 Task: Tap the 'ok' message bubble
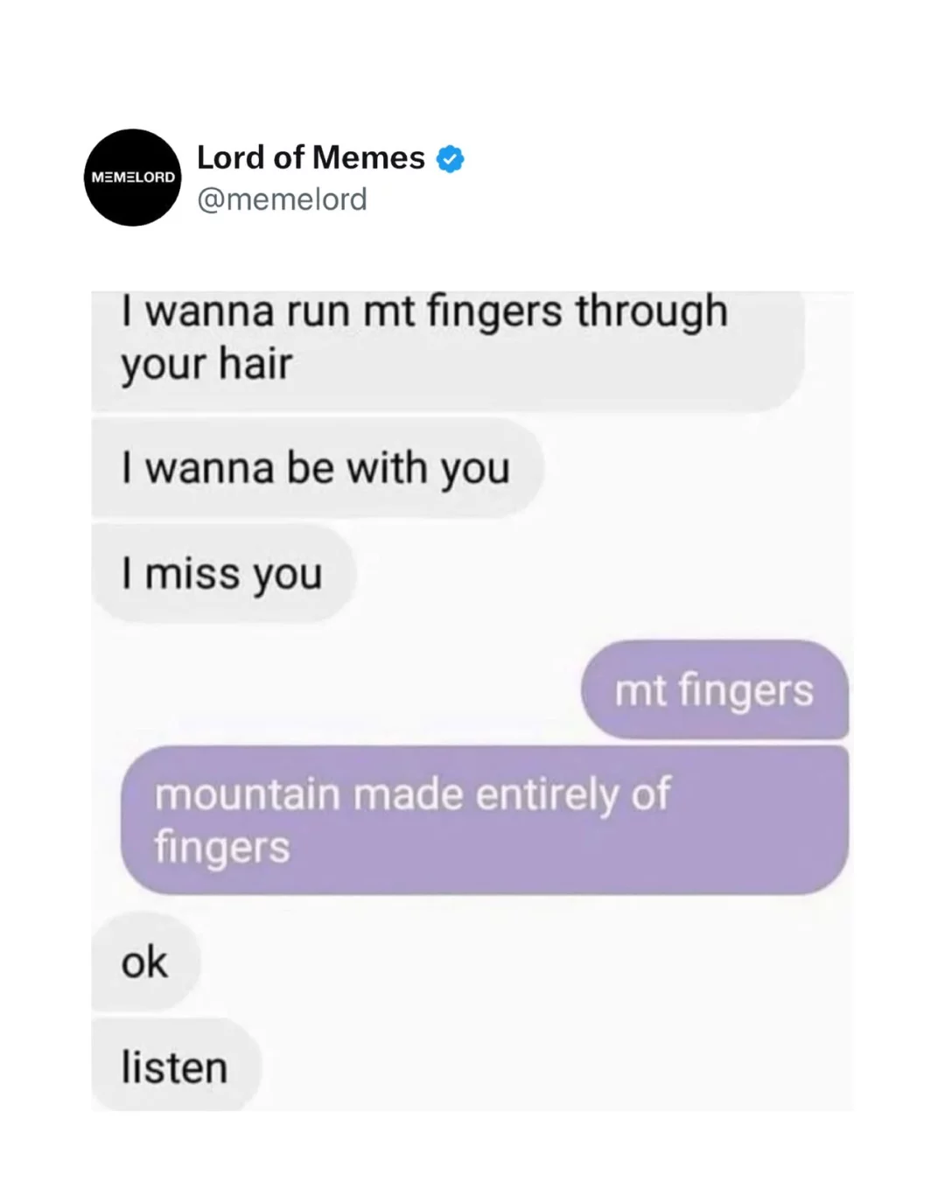tap(145, 961)
